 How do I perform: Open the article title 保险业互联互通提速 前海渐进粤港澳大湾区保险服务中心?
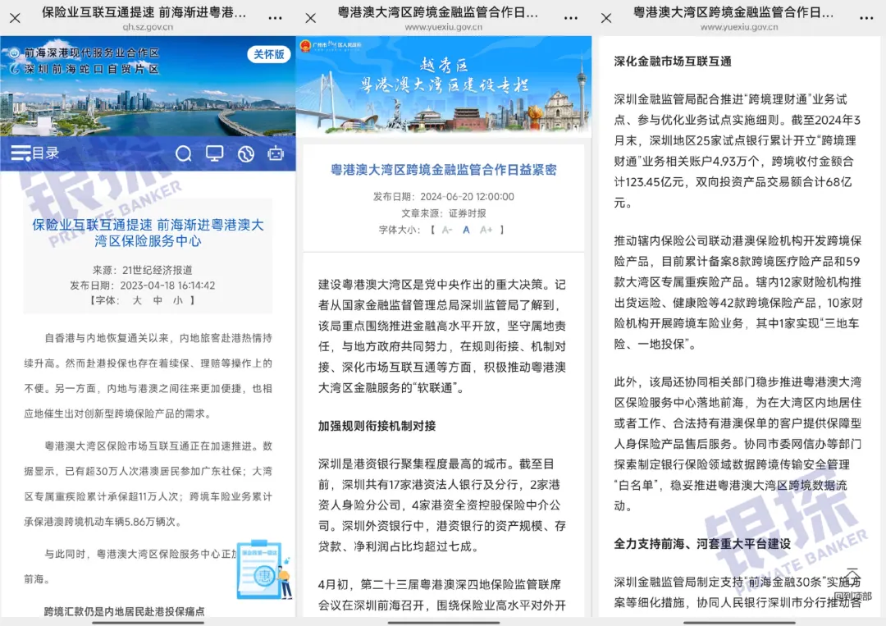click(x=148, y=233)
